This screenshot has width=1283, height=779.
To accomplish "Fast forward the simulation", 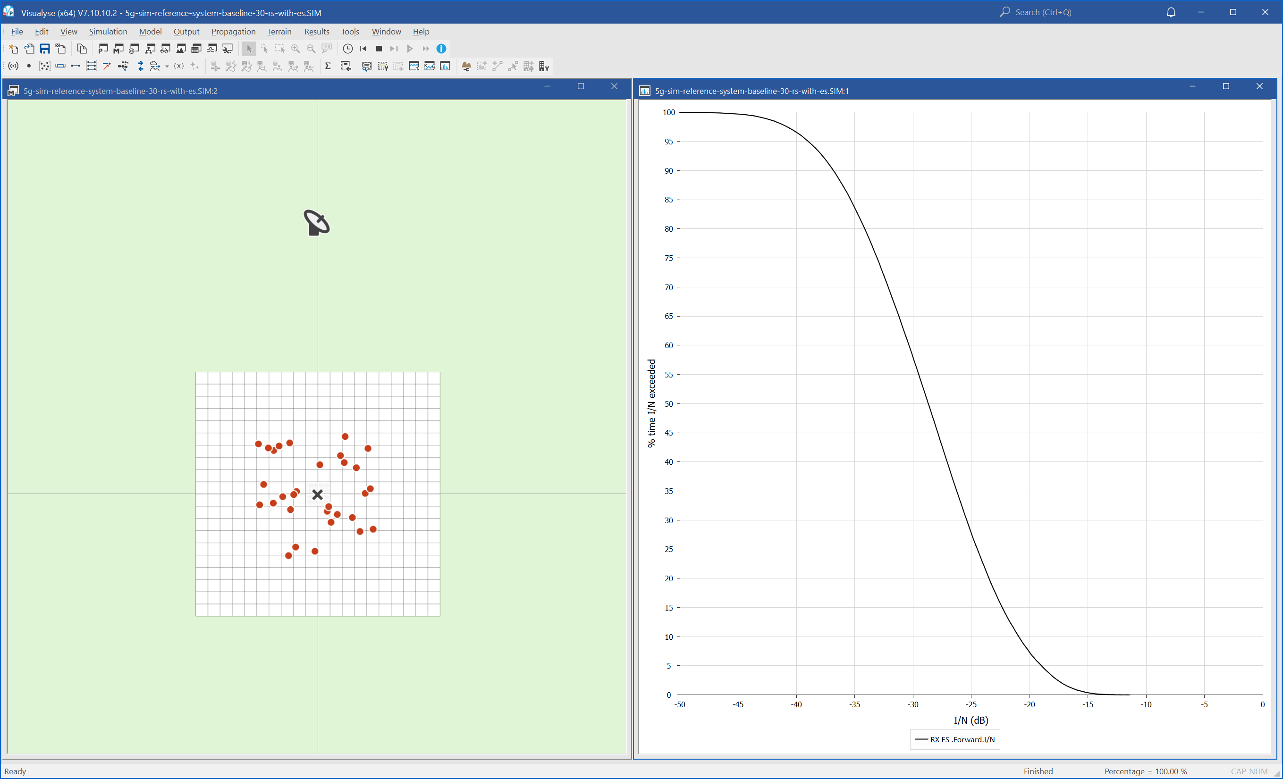I will 426,49.
